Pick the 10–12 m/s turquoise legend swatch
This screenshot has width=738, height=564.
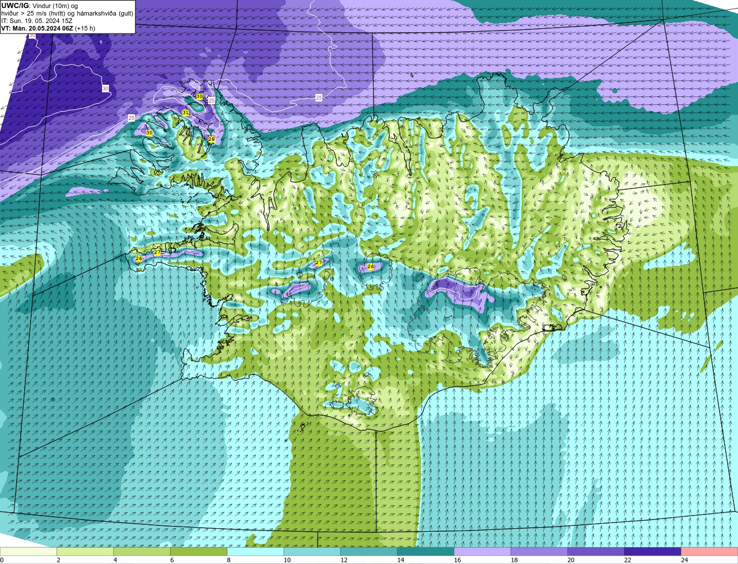pos(312,552)
